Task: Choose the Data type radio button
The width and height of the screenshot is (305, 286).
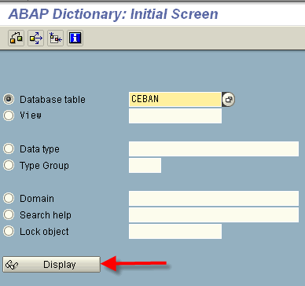Action: click(x=9, y=148)
